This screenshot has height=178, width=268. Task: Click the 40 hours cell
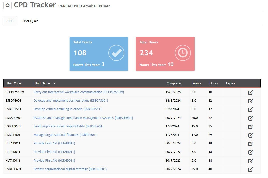click(210, 169)
